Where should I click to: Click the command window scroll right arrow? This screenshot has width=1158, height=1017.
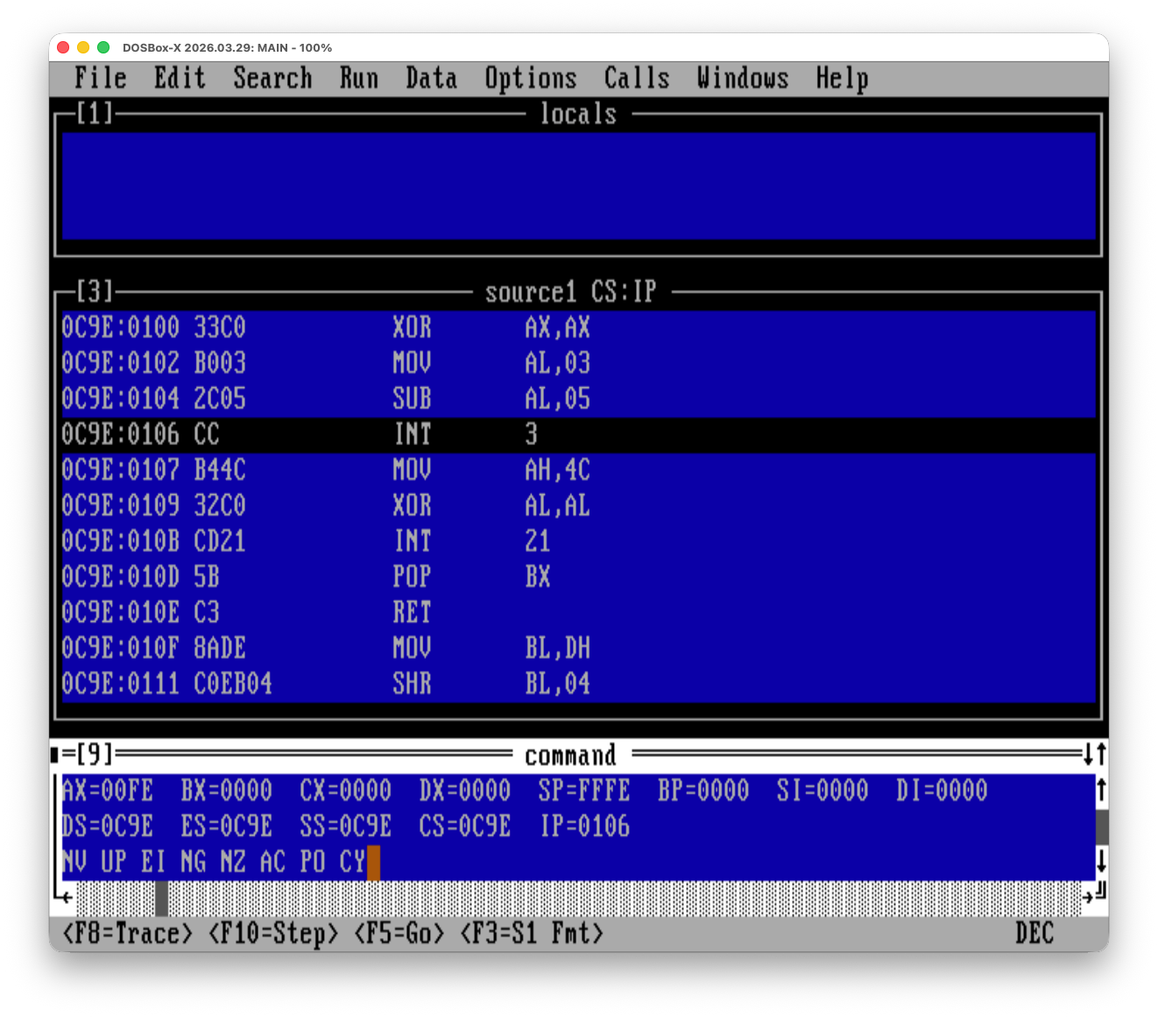[1090, 896]
